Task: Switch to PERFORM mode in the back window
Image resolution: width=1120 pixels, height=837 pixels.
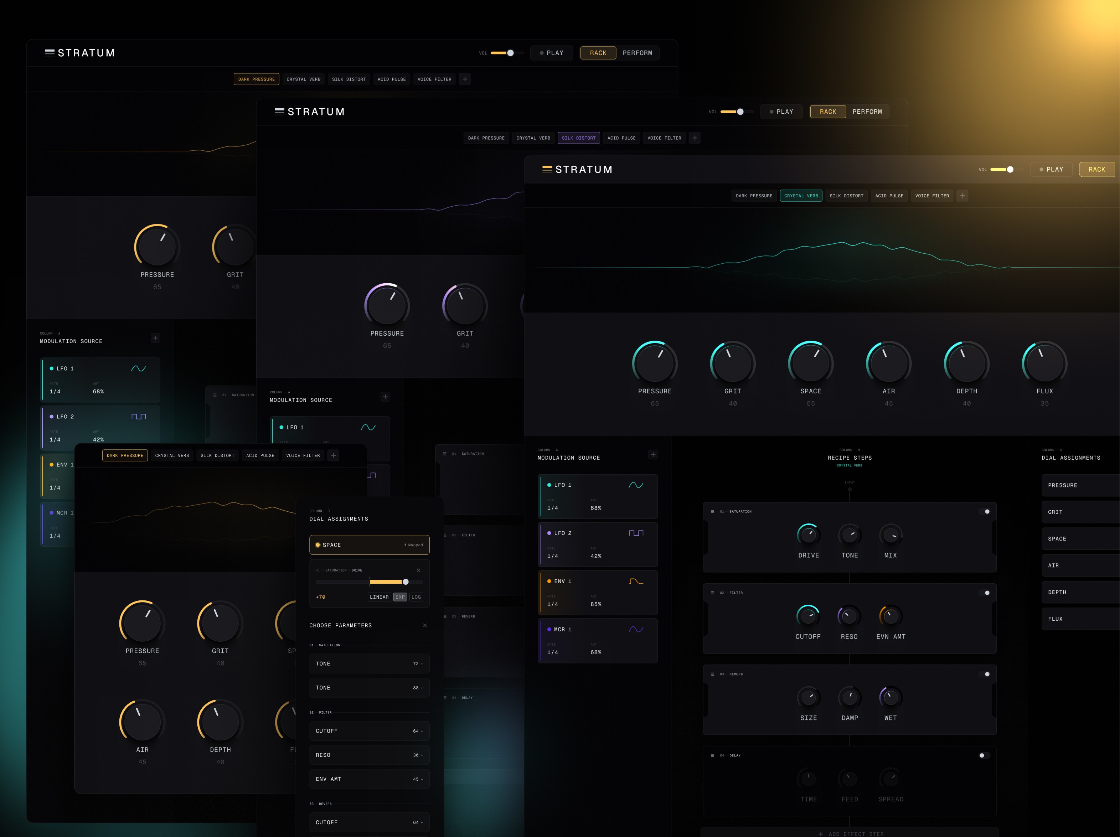Action: [x=638, y=53]
